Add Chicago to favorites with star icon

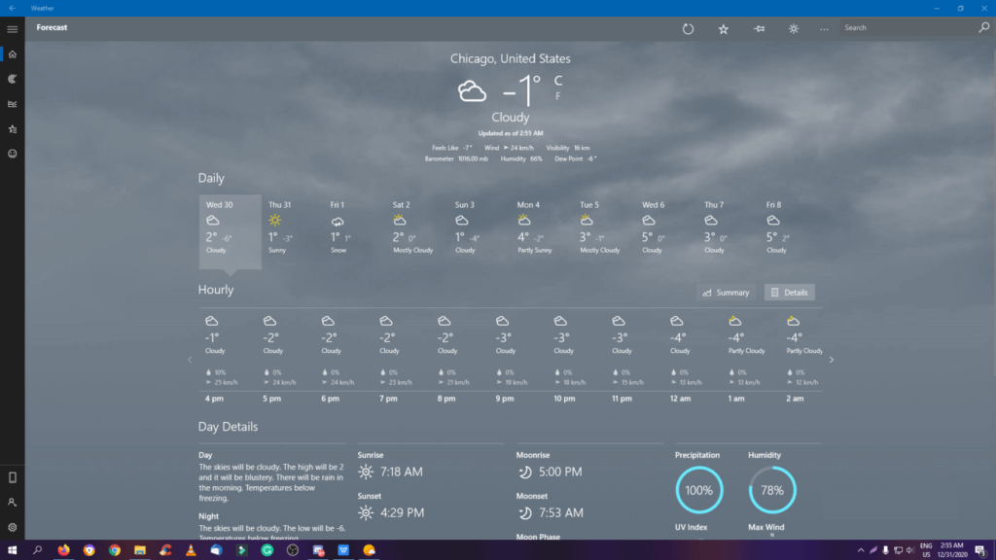(x=723, y=28)
